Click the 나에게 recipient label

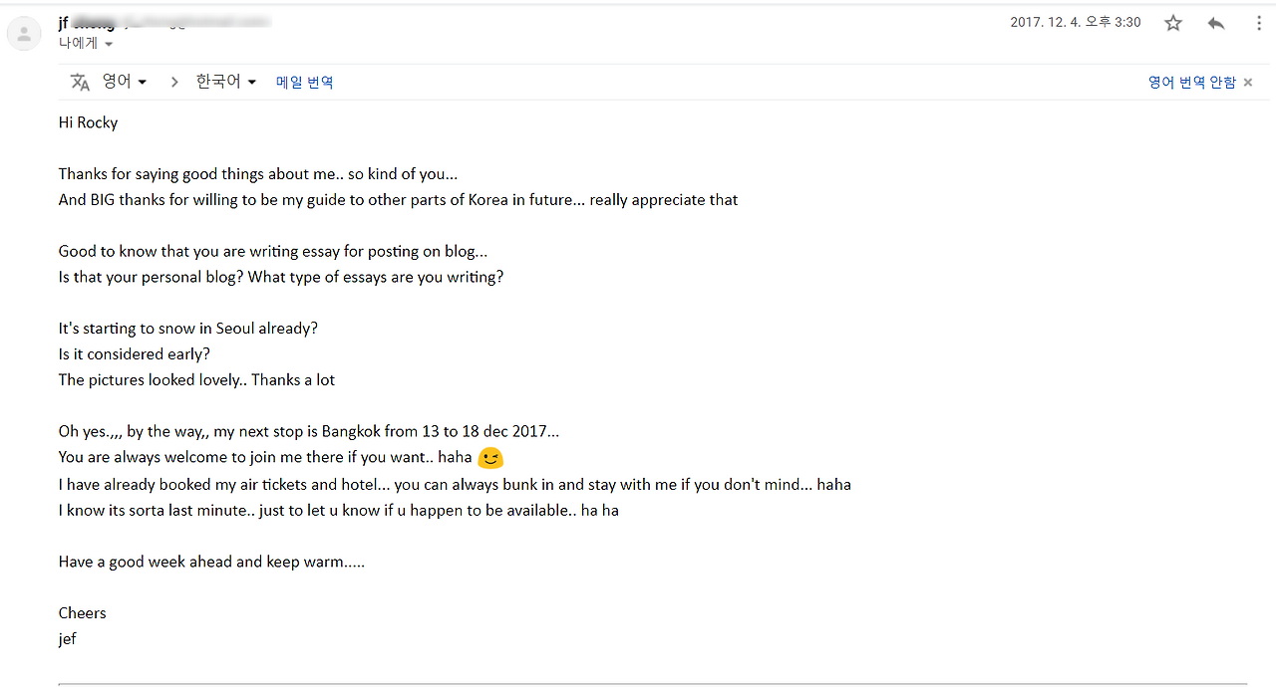click(78, 44)
